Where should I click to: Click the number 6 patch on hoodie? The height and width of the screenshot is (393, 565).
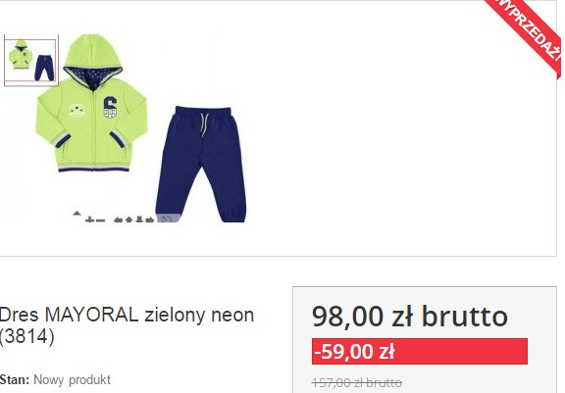click(110, 107)
